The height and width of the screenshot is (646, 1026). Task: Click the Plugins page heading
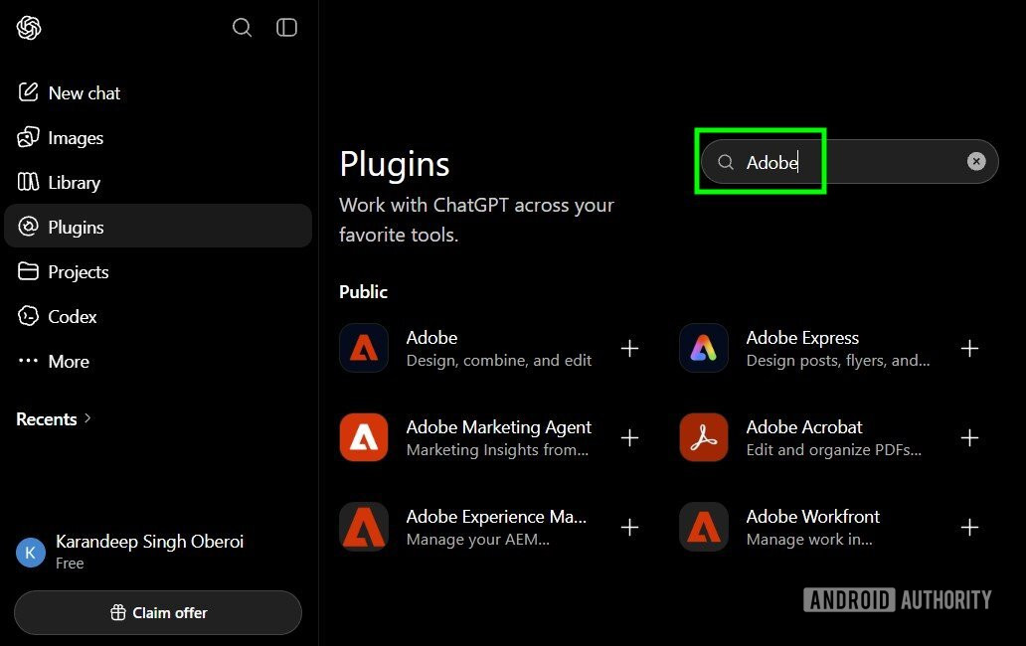395,164
